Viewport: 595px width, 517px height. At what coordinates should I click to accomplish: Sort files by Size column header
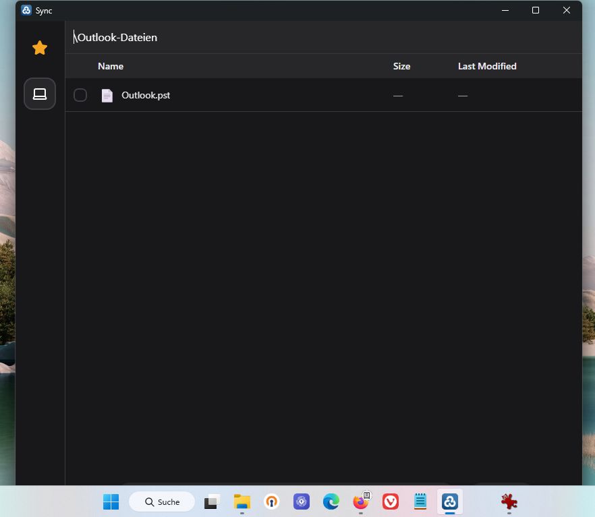pyautogui.click(x=401, y=66)
